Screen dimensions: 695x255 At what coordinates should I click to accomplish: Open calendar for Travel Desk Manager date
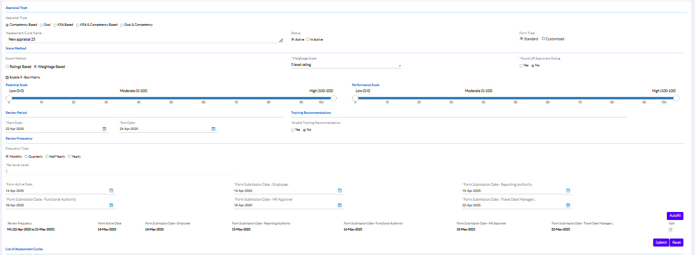click(x=568, y=206)
